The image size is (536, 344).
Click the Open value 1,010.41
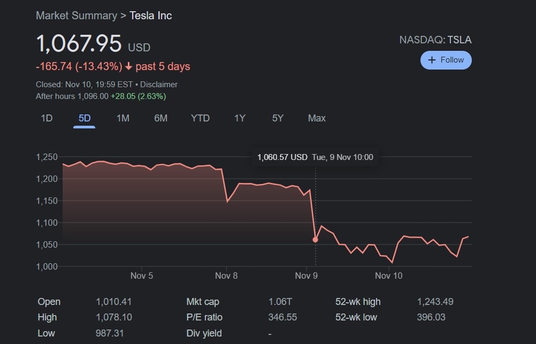click(113, 302)
